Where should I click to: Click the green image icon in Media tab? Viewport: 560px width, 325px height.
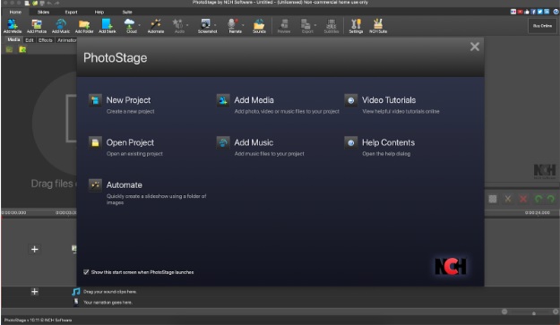pyautogui.click(x=9, y=49)
